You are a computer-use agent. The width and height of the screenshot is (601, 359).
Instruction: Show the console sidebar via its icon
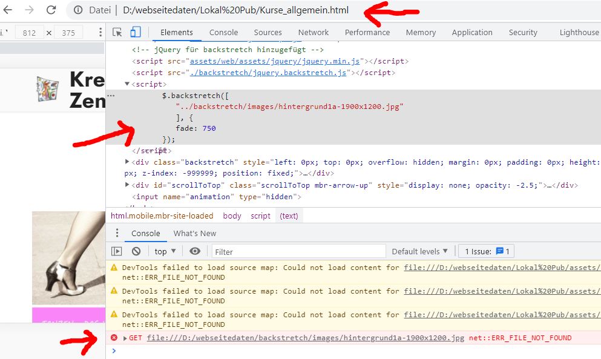tap(117, 251)
